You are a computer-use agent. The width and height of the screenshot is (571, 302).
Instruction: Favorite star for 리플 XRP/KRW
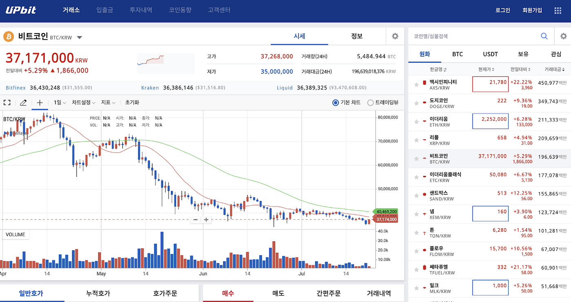point(416,140)
